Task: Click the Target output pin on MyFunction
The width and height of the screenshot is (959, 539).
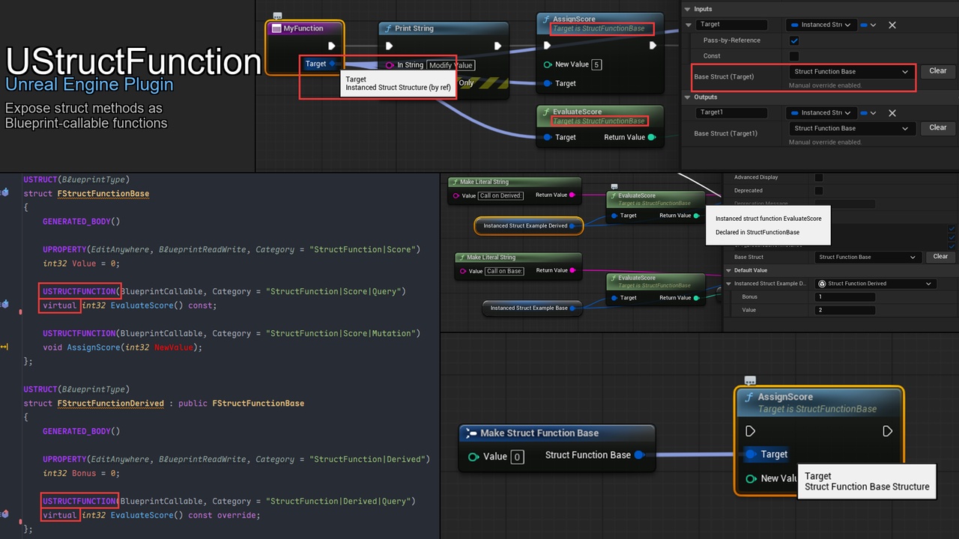Action: 333,64
